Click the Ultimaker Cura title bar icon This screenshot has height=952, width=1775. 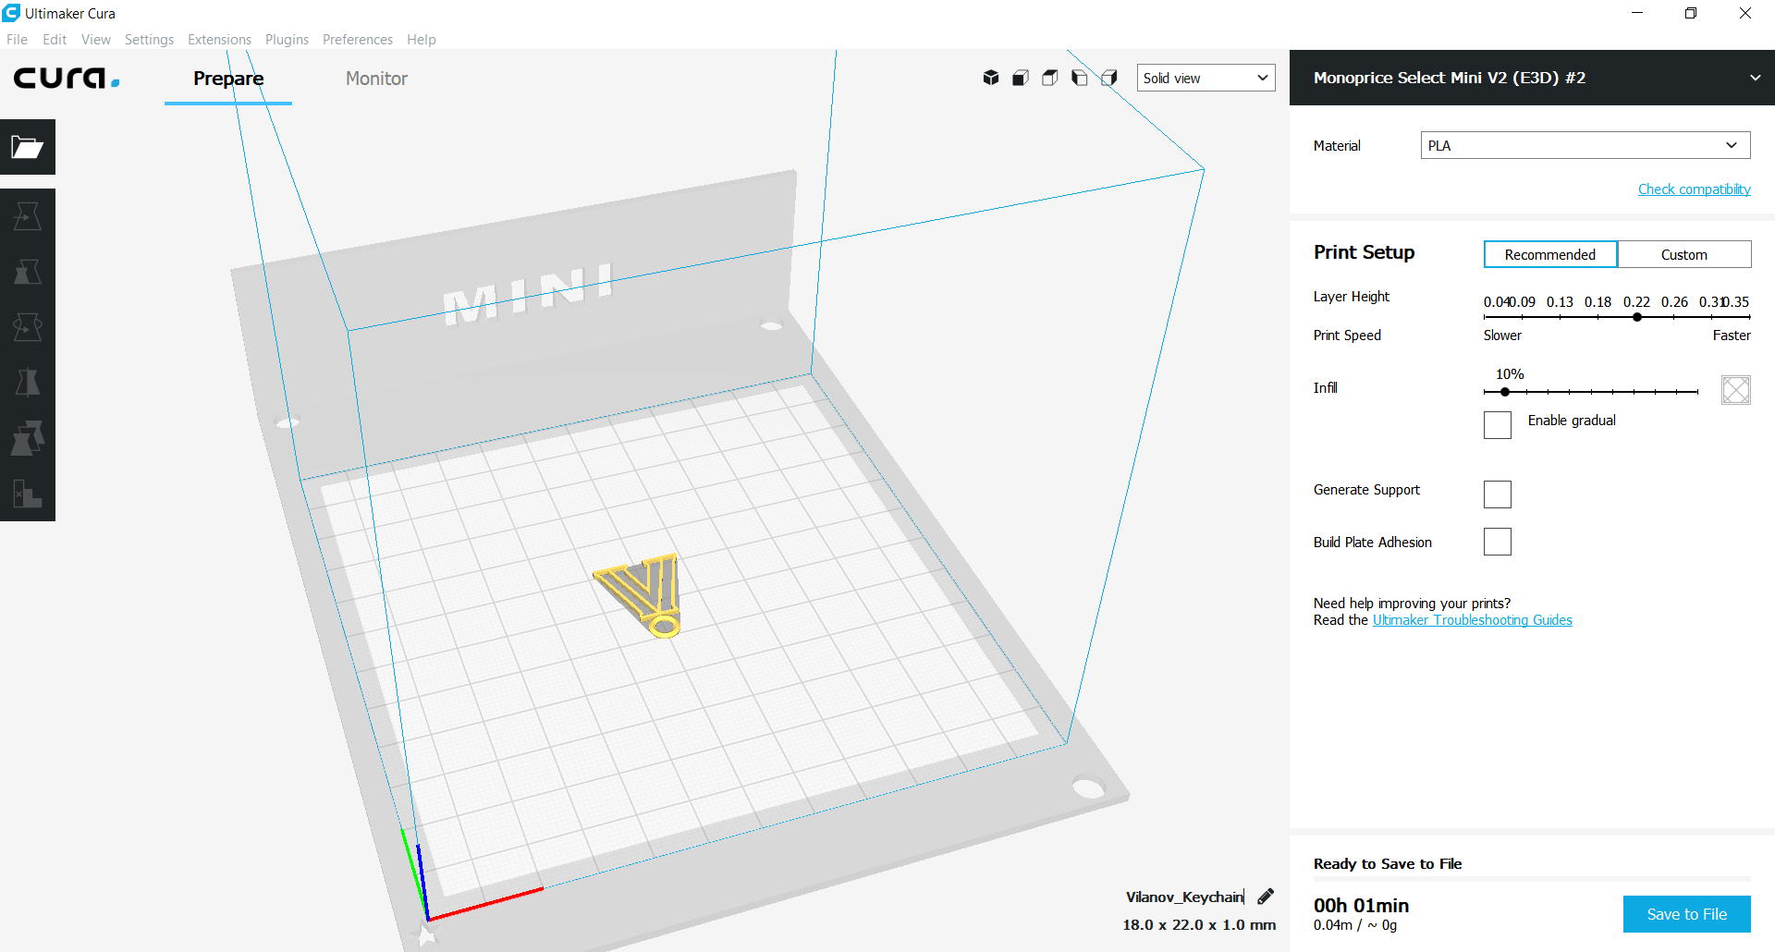(11, 13)
